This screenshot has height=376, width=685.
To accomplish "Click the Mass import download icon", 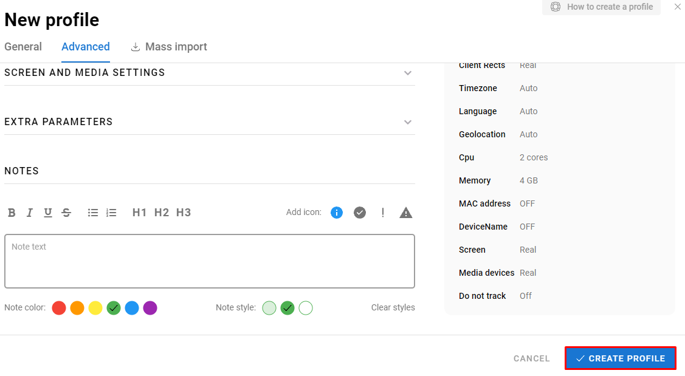I will tap(136, 47).
